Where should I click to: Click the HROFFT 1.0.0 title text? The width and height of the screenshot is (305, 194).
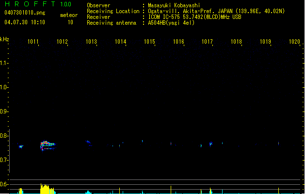[x=38, y=4]
